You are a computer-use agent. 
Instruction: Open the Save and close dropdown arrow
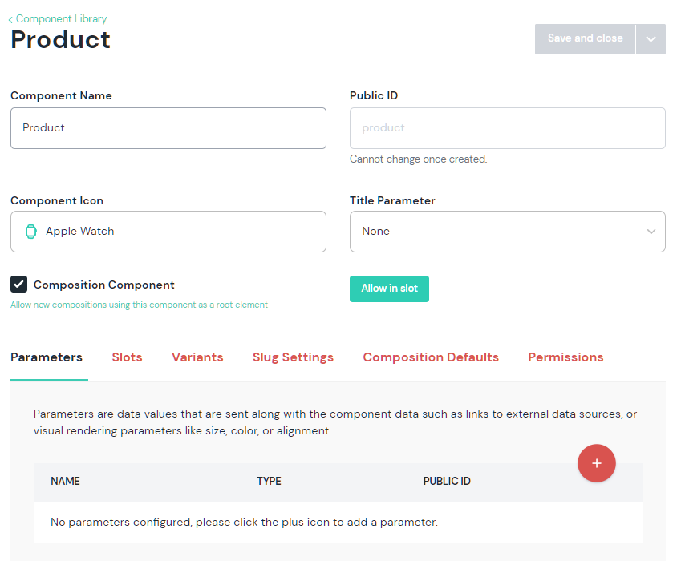coord(651,39)
